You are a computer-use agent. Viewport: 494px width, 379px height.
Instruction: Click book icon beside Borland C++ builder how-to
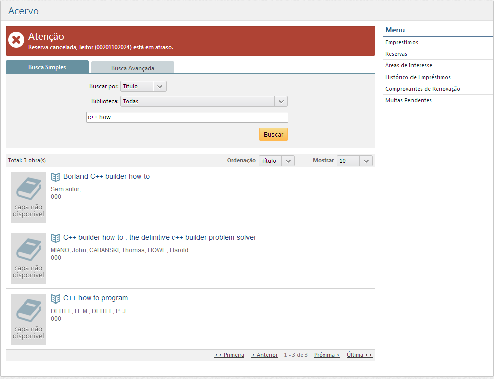(x=56, y=177)
